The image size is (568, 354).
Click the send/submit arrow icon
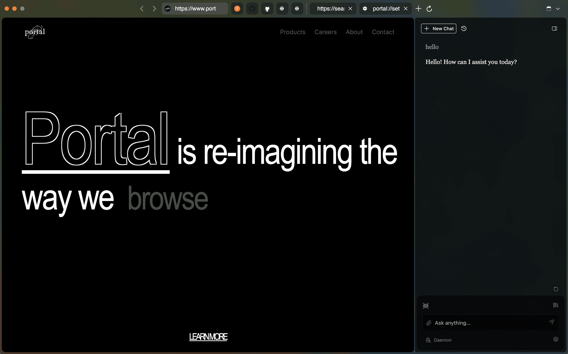(x=551, y=323)
